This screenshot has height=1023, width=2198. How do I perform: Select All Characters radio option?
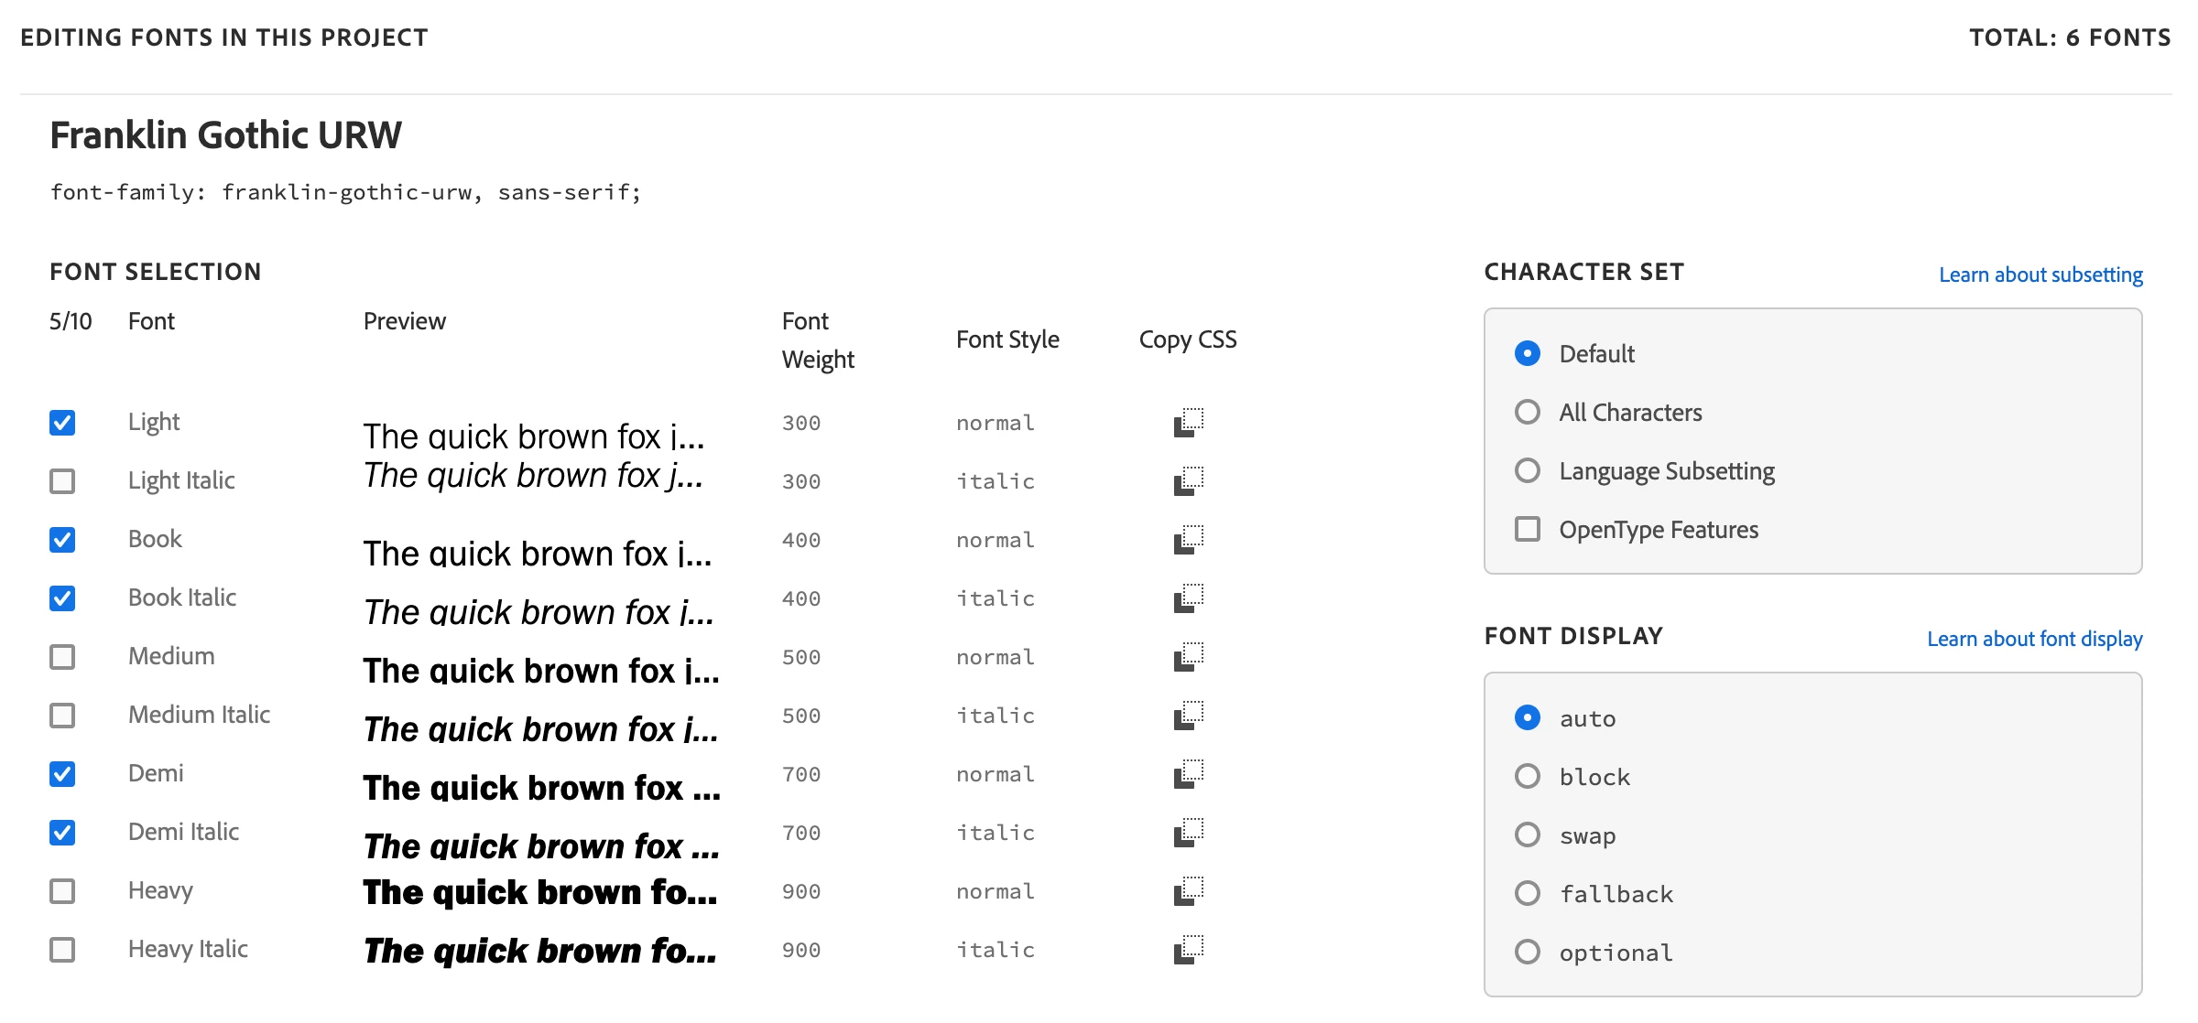(x=1528, y=413)
